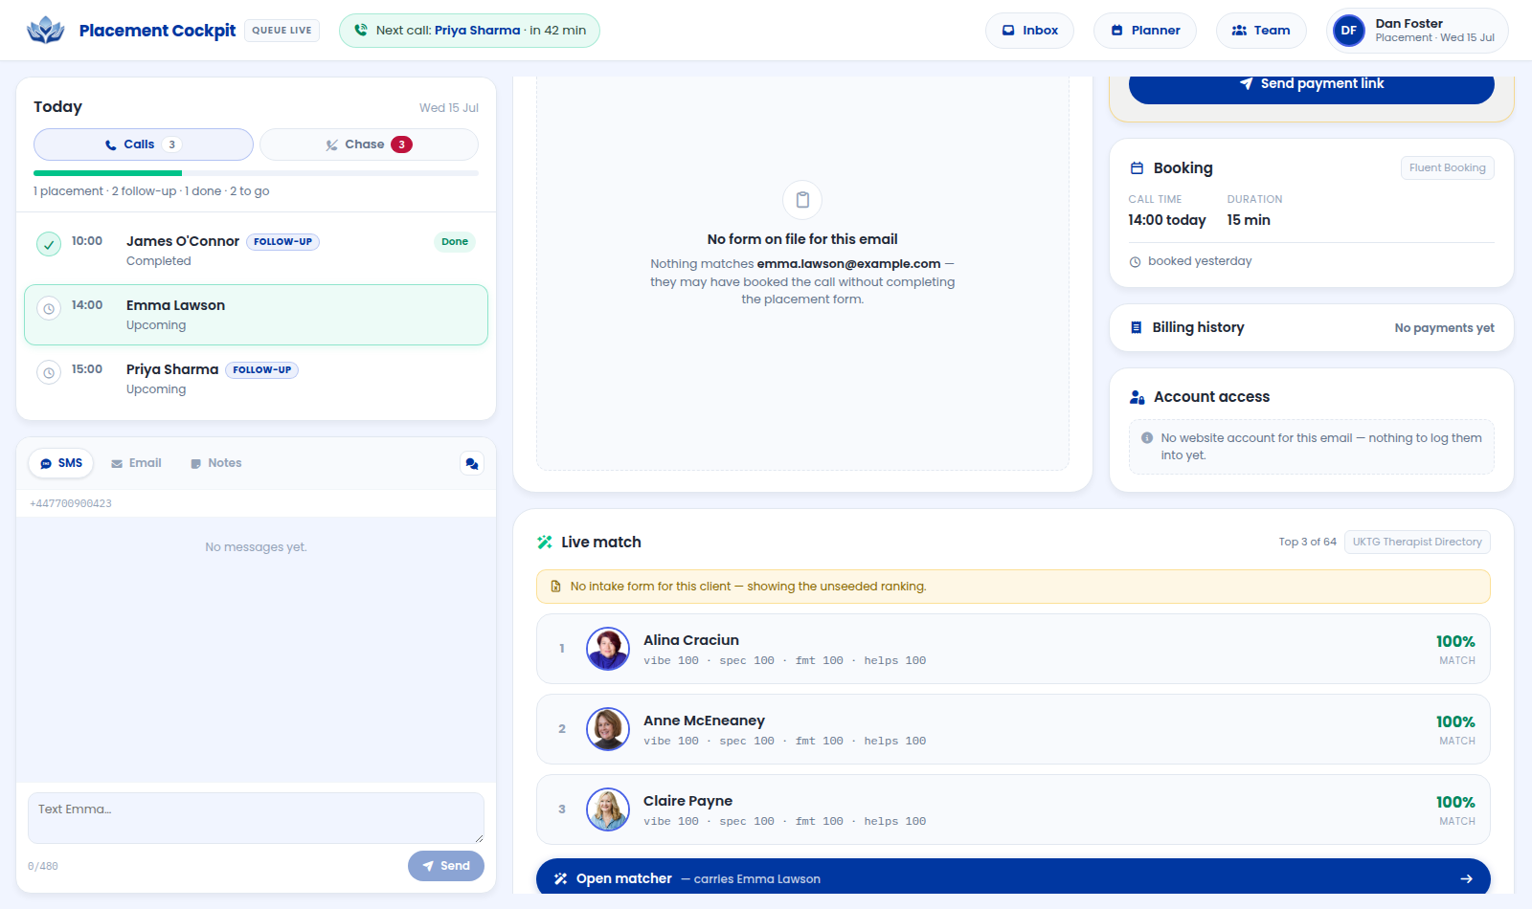Image resolution: width=1532 pixels, height=909 pixels.
Task: Open matcher carrying Emma Lawson
Action: pos(1013,878)
